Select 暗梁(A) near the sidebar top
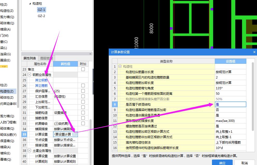Viewport: 257px width, 165px height. [x=5, y=29]
